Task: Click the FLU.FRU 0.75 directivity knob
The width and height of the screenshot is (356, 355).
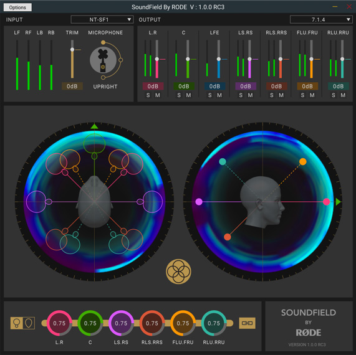Action: (x=183, y=323)
